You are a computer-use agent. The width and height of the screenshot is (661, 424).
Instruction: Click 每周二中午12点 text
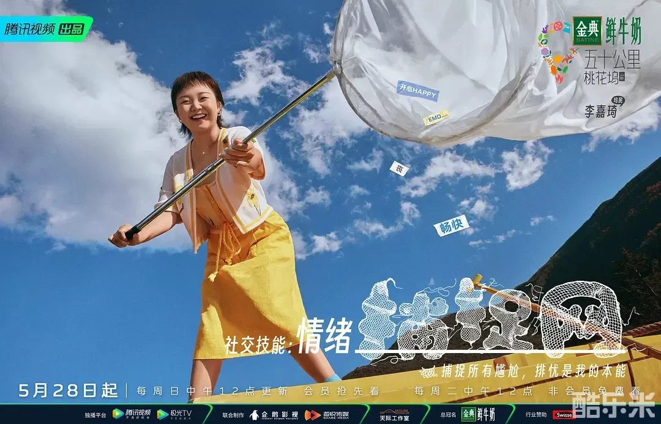[x=473, y=391]
